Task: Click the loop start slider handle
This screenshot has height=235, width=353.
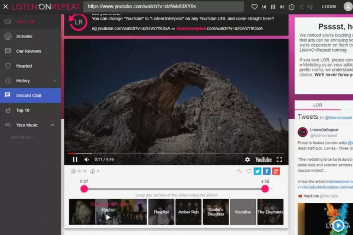Action: tap(84, 189)
